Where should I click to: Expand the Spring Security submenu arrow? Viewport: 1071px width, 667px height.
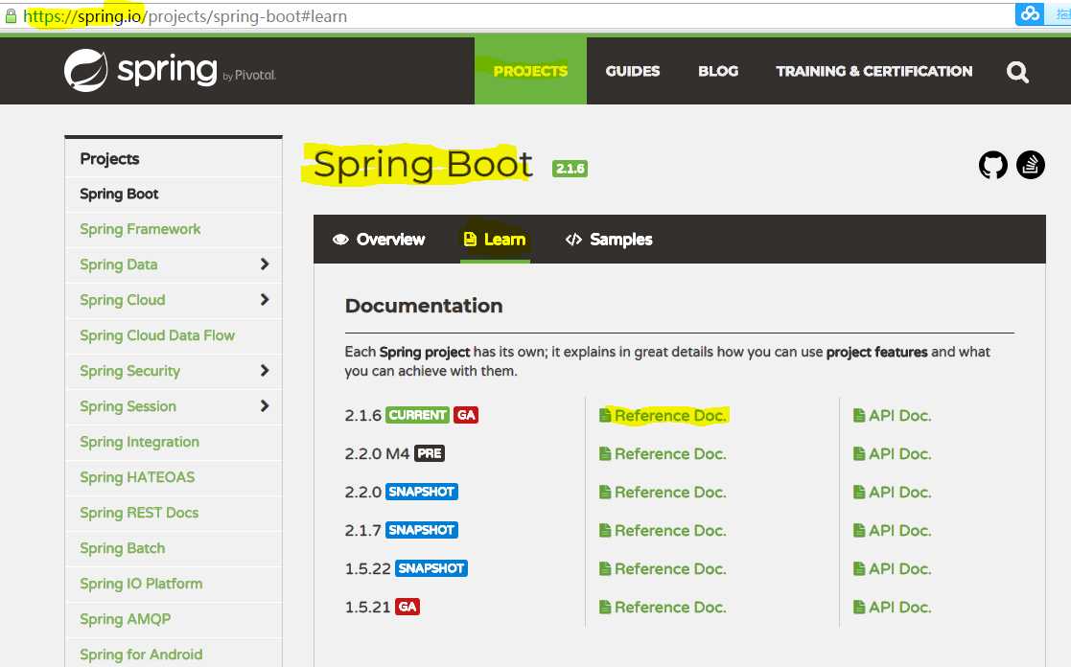pyautogui.click(x=265, y=371)
